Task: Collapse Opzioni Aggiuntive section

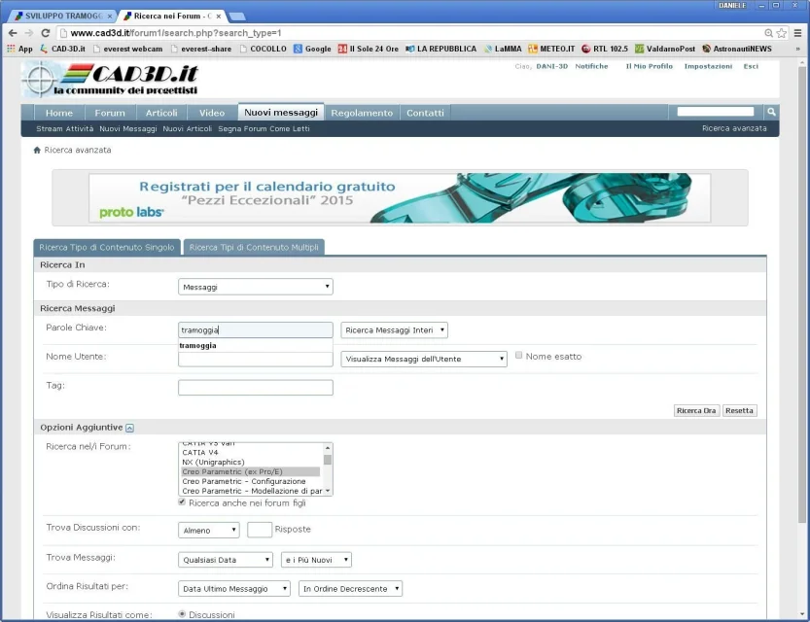Action: click(x=129, y=428)
